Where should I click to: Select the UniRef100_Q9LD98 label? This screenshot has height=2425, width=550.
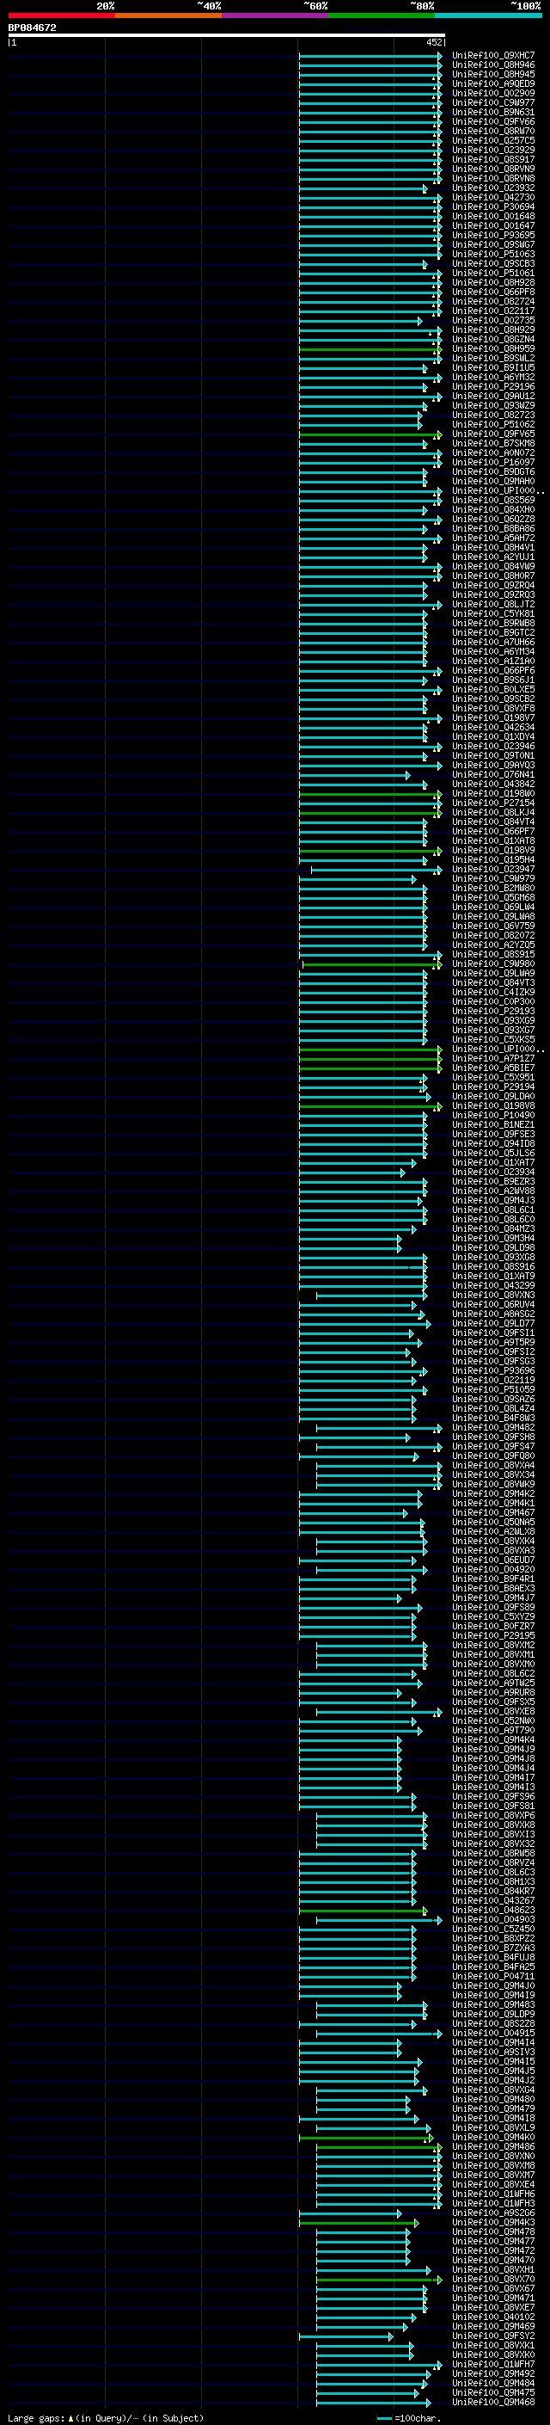click(x=492, y=1248)
